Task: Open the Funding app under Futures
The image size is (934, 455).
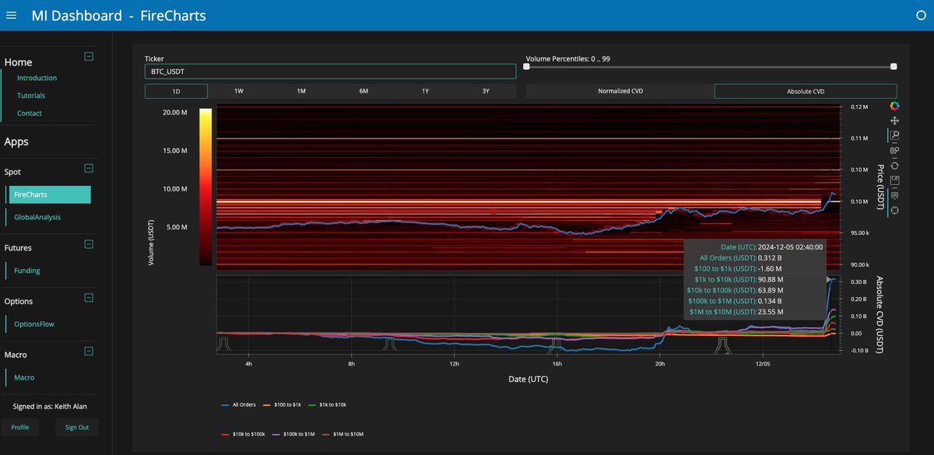Action: point(27,271)
